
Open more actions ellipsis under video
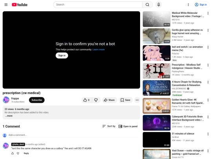(137, 100)
